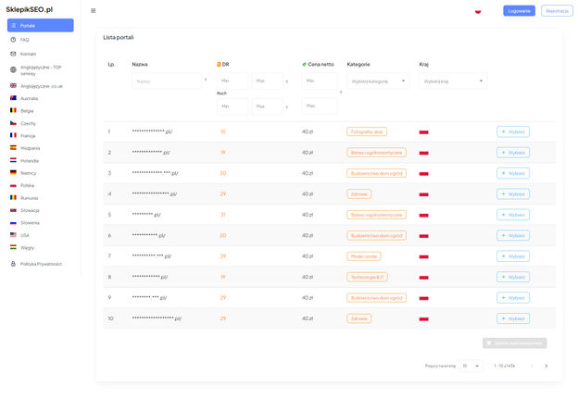
Task: Click the Logowanie button
Action: pos(519,11)
